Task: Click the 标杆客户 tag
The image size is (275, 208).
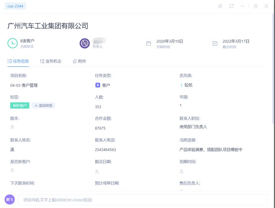Action: (20, 106)
